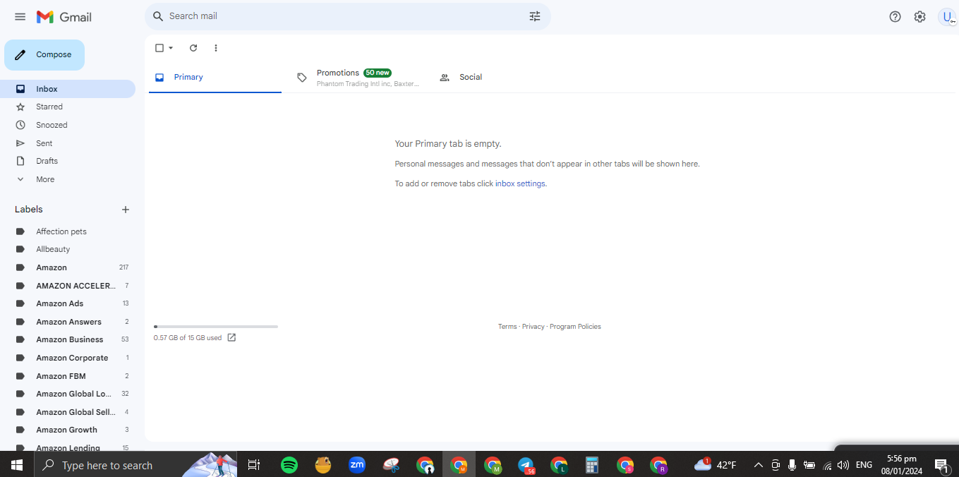Open the Amazon Global Sell... label
Screen dimensions: 959x477
click(x=68, y=412)
